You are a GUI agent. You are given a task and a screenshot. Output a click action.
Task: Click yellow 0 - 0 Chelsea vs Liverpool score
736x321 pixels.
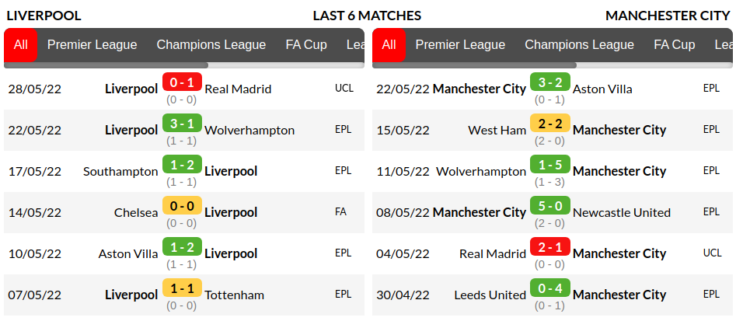coord(182,205)
